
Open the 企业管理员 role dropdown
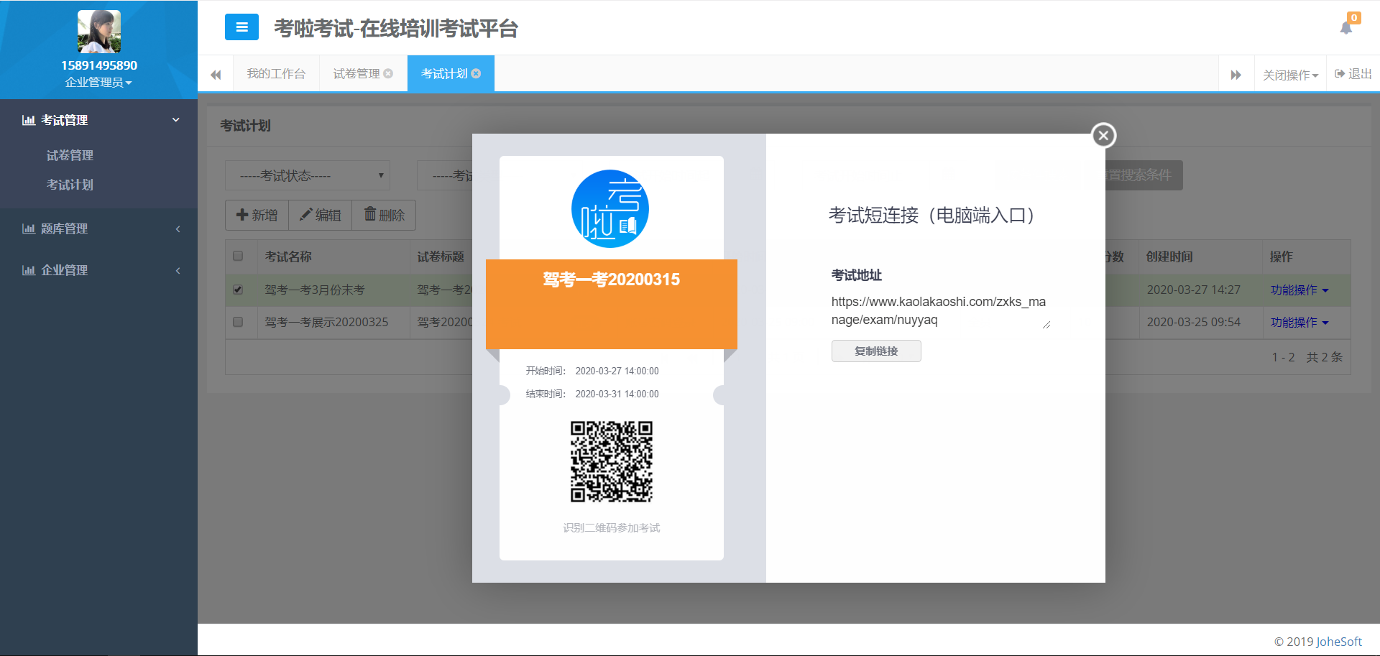point(98,83)
